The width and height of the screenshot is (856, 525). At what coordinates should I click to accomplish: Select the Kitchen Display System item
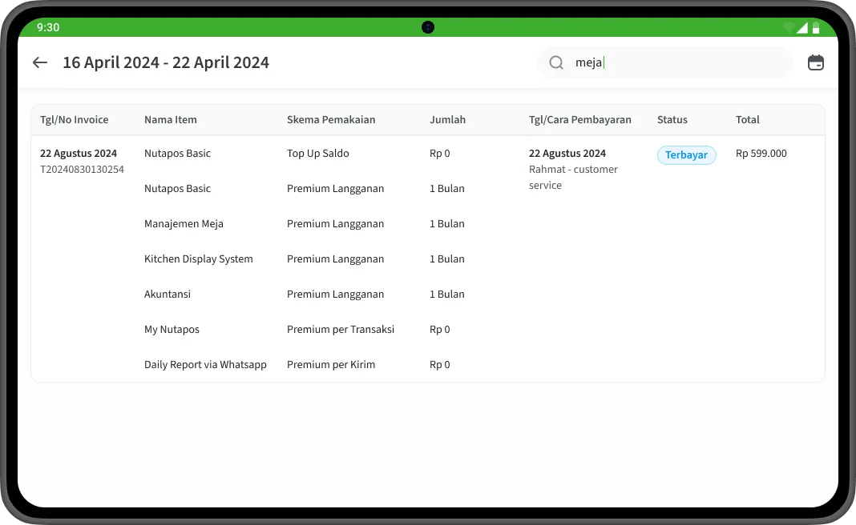(x=198, y=259)
